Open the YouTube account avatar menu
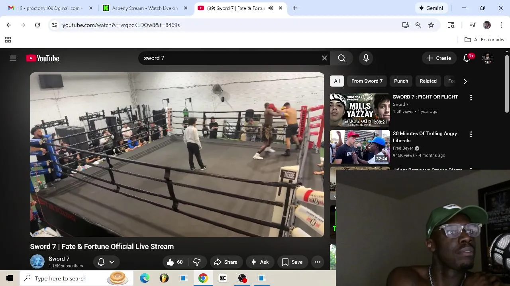 pos(487,58)
